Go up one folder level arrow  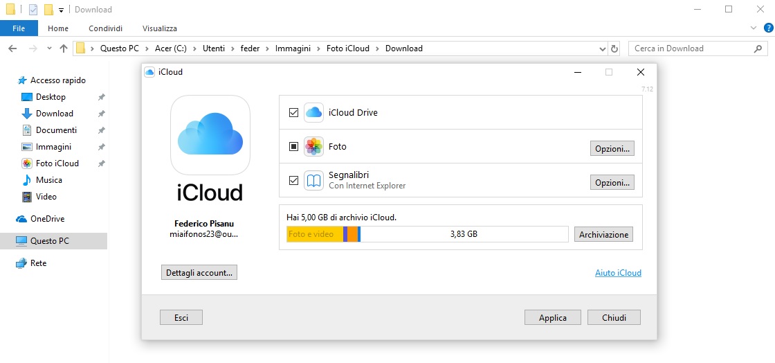tap(63, 48)
